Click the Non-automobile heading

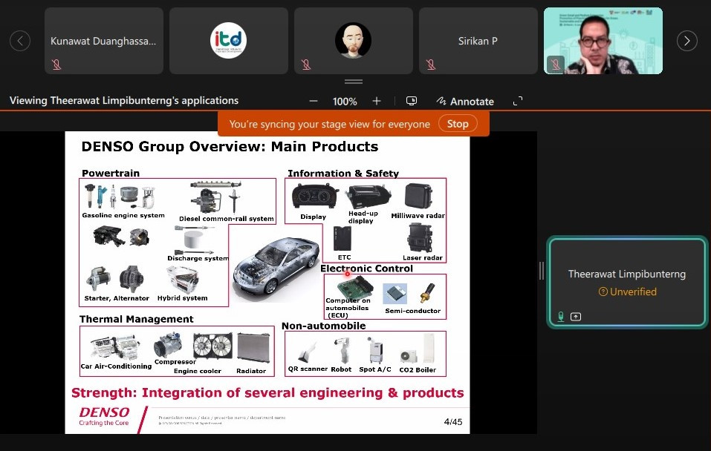(323, 326)
